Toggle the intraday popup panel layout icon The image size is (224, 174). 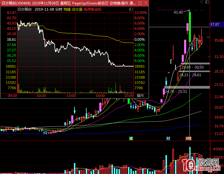[131, 9]
